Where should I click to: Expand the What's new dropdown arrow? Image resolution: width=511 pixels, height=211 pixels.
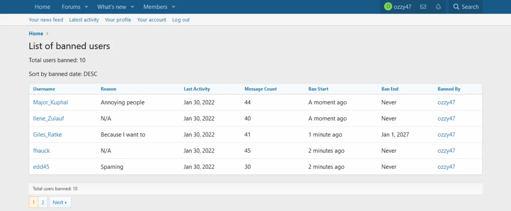coord(133,7)
